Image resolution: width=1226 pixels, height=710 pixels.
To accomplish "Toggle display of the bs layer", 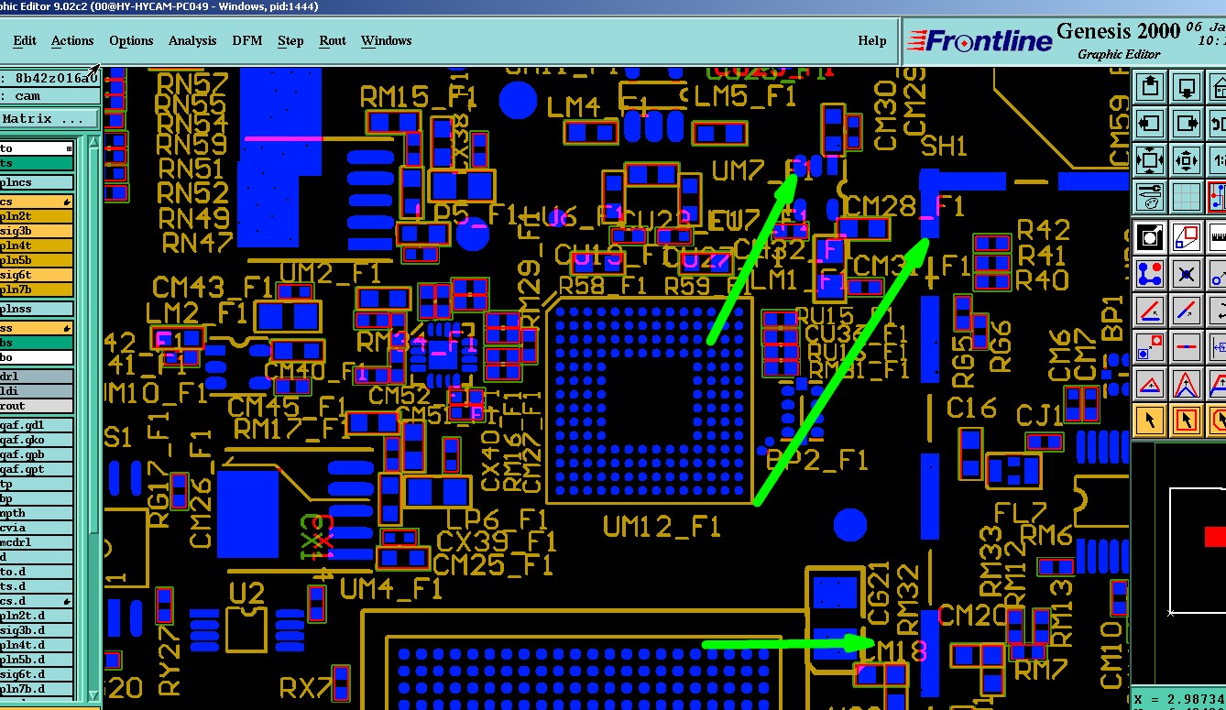I will coord(37,342).
